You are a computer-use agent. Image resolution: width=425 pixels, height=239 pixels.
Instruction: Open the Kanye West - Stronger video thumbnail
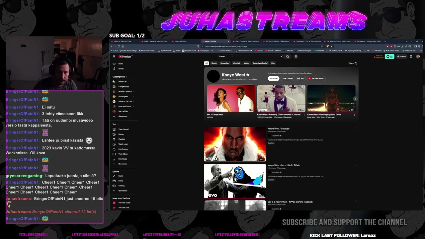click(x=235, y=144)
